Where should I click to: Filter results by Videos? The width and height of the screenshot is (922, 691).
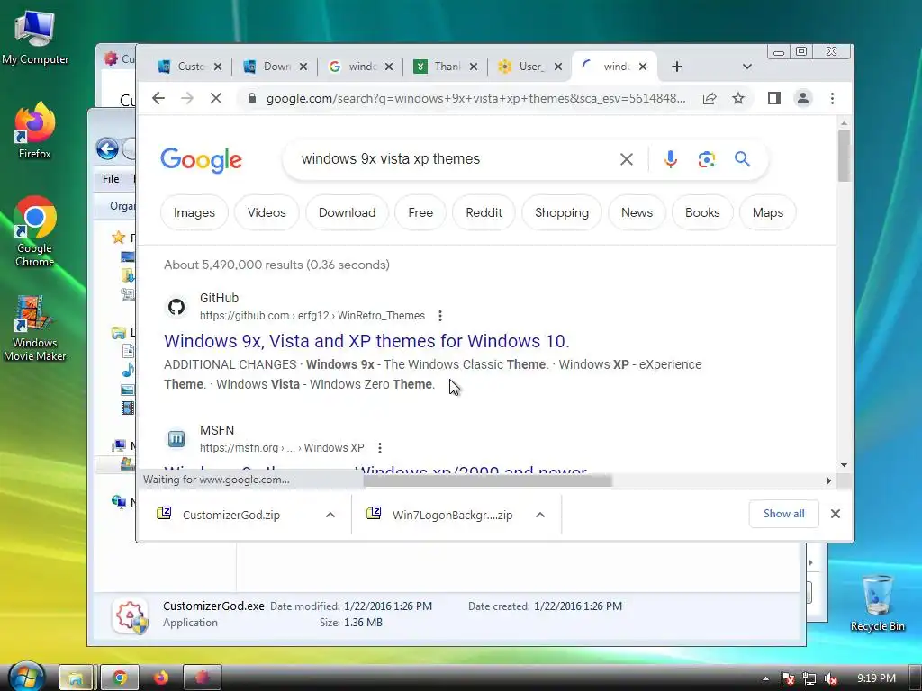(267, 212)
